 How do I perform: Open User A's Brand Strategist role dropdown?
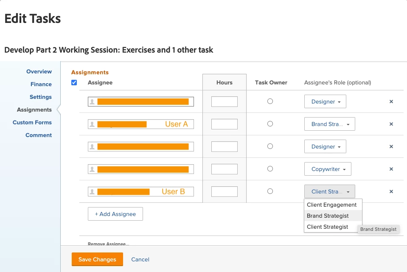point(329,124)
